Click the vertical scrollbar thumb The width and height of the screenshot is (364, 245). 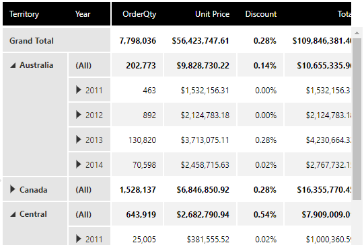[357, 119]
